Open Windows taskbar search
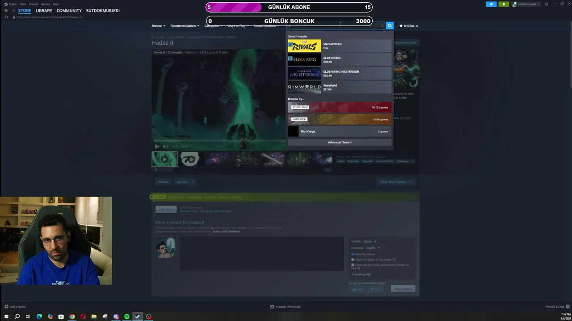572x321 pixels. coord(17,317)
